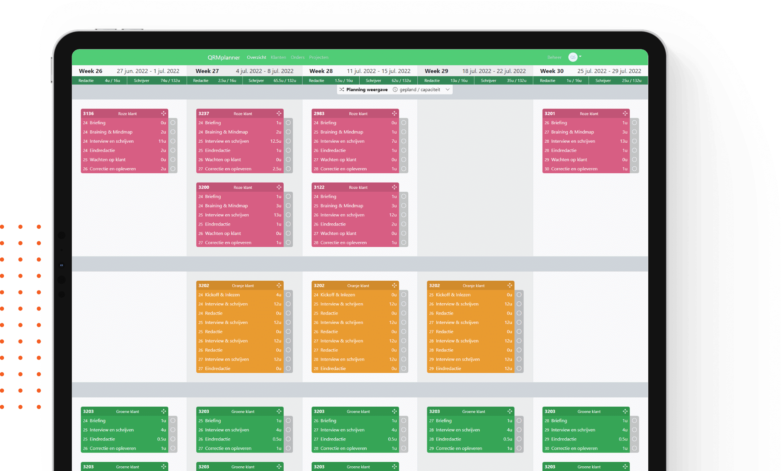Click the move handle on card 3136
This screenshot has height=471, width=781.
(164, 114)
